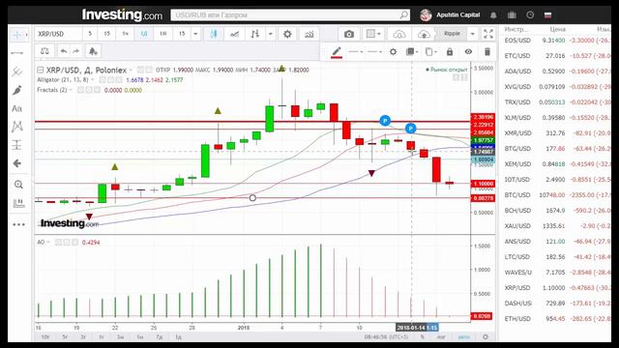Open line width dropdown in floating toolbar

coord(374,51)
